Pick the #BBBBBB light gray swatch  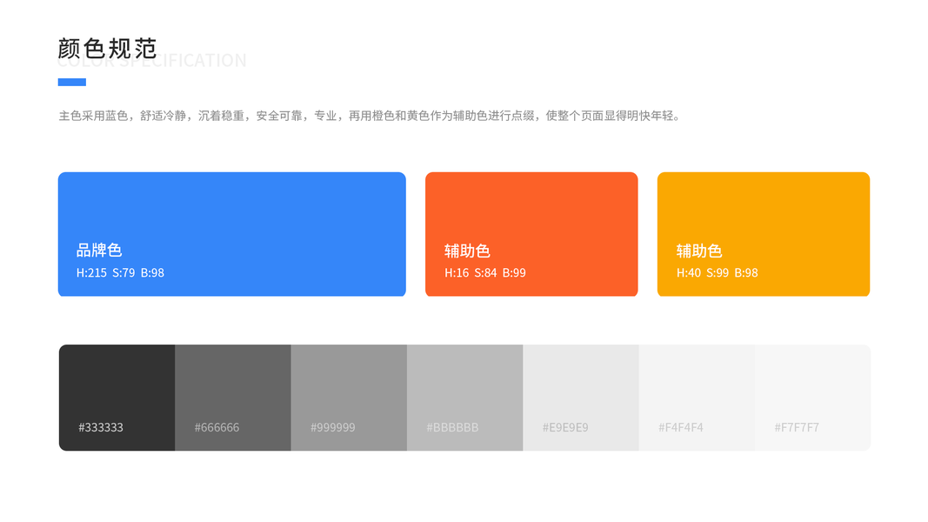coord(465,398)
